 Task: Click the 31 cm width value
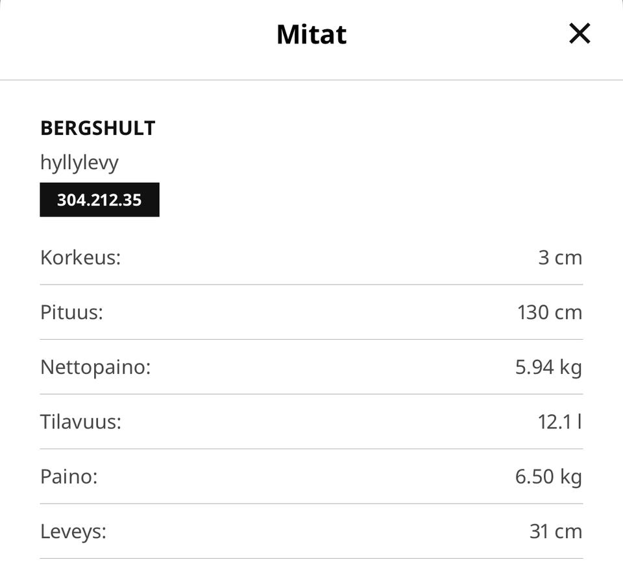pyautogui.click(x=556, y=532)
